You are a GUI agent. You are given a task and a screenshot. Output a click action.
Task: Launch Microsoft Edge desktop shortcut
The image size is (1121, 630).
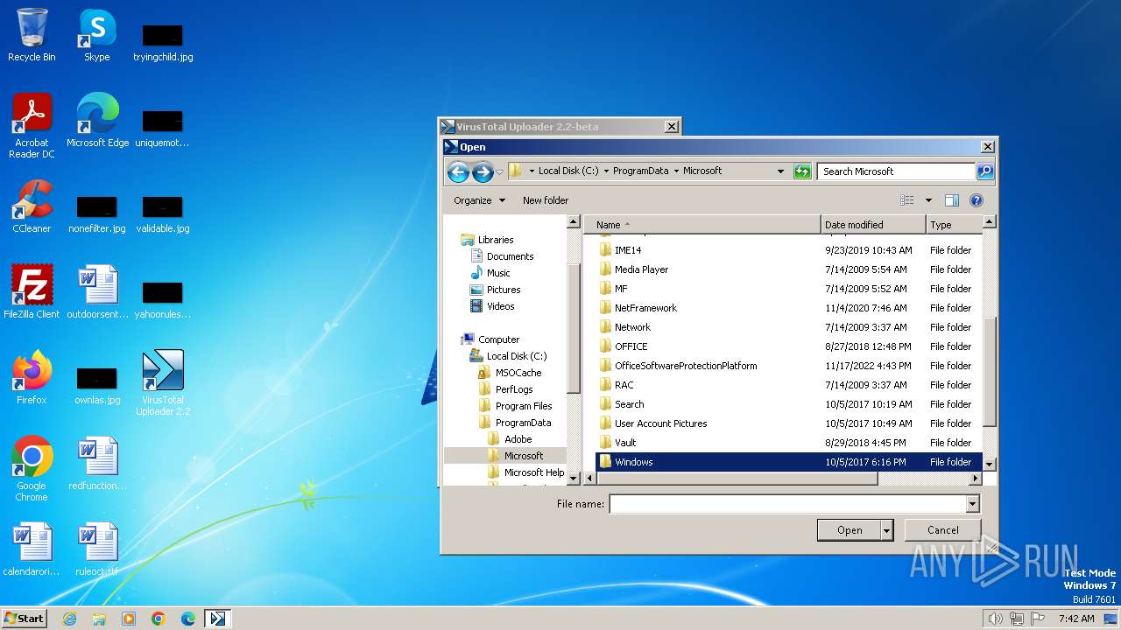(97, 121)
